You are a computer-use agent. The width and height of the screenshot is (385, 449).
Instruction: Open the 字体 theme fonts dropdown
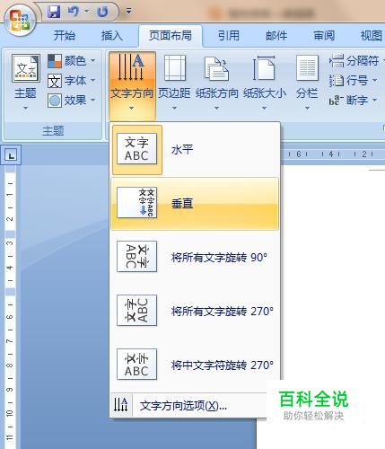point(72,81)
